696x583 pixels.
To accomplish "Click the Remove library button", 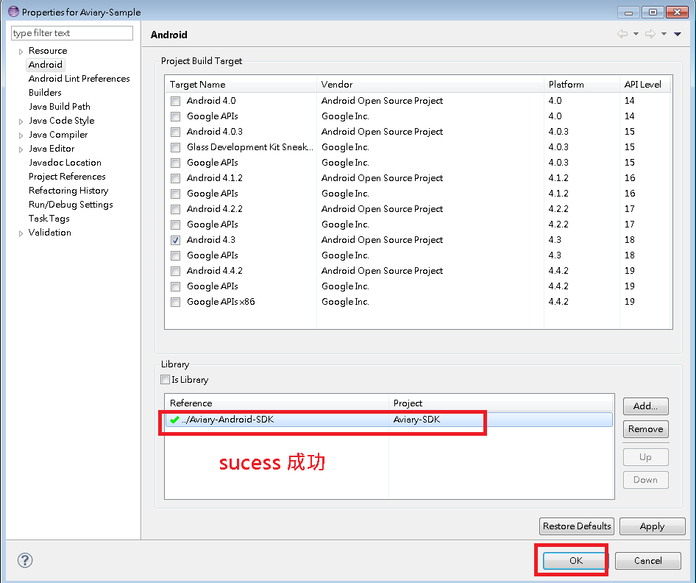I will point(645,429).
